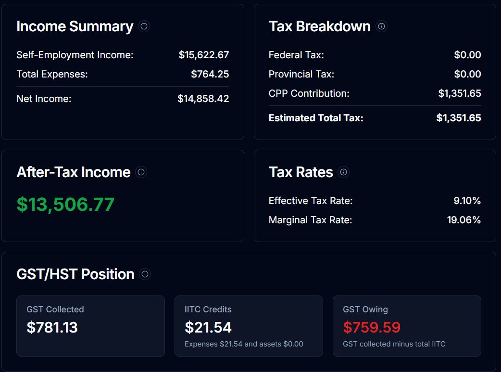Screen dimensions: 501x372
Task: Select the IITC Credits card
Action: [249, 326]
